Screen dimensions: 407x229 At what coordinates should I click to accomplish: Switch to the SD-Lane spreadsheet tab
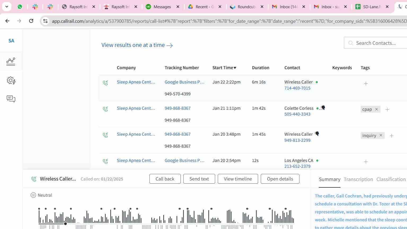pyautogui.click(x=372, y=7)
